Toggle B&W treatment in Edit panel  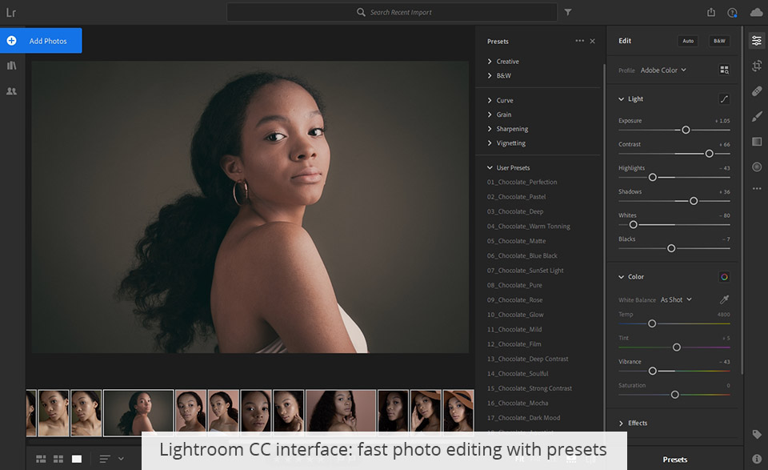(718, 40)
